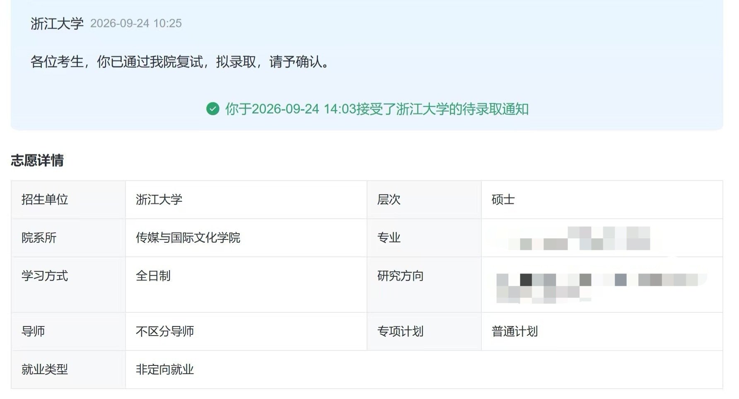Click the green checkmark icon beside acceptance notice
Image resolution: width=739 pixels, height=399 pixels.
point(213,109)
